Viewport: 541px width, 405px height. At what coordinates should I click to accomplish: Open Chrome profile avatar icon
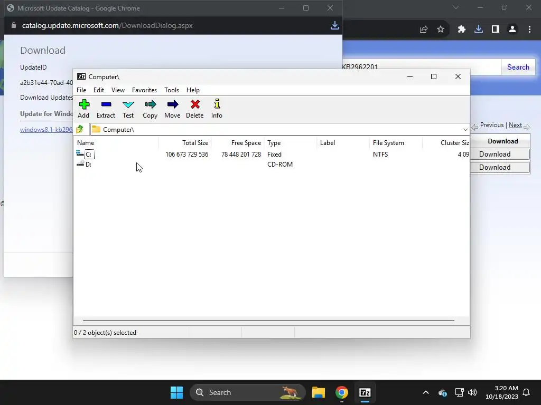[512, 30]
